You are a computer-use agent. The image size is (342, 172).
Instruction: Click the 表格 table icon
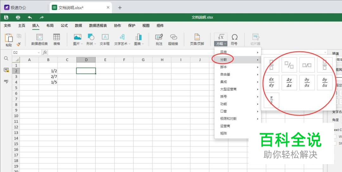56,37
